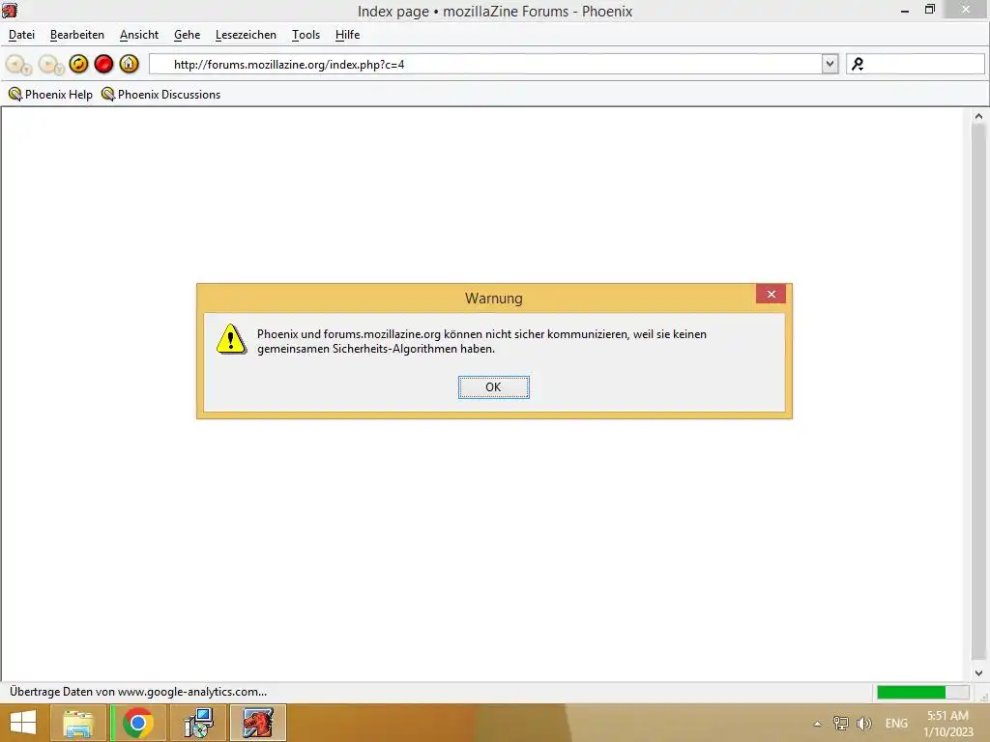Click the warning triangle icon in dialog
The image size is (990, 742).
point(232,339)
